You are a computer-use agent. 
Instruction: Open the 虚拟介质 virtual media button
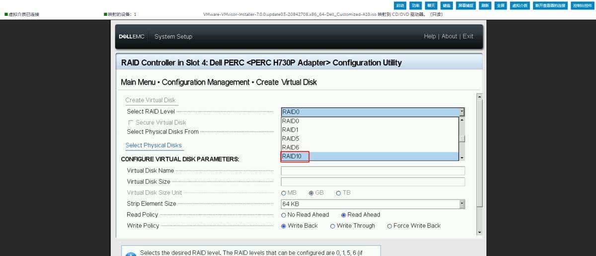(520, 5)
